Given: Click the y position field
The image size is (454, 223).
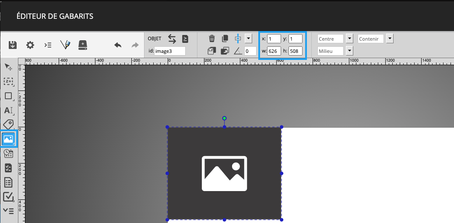Looking at the screenshot, I should 296,39.
